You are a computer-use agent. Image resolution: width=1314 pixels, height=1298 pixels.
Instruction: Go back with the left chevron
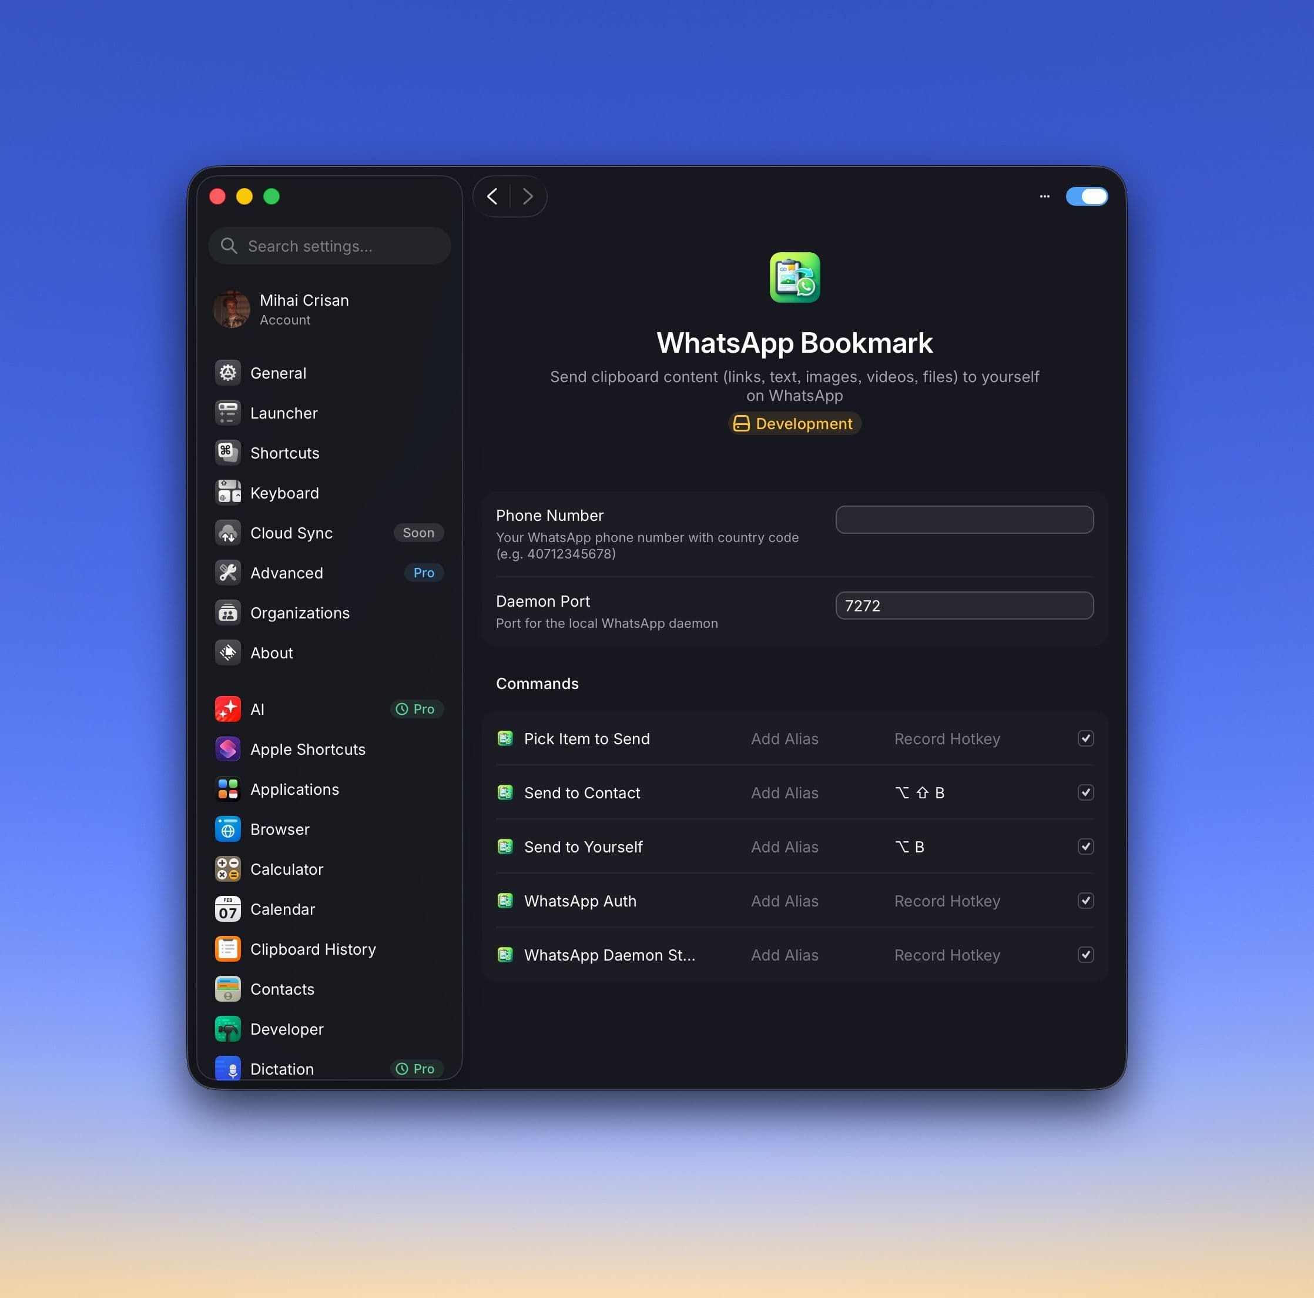(492, 196)
